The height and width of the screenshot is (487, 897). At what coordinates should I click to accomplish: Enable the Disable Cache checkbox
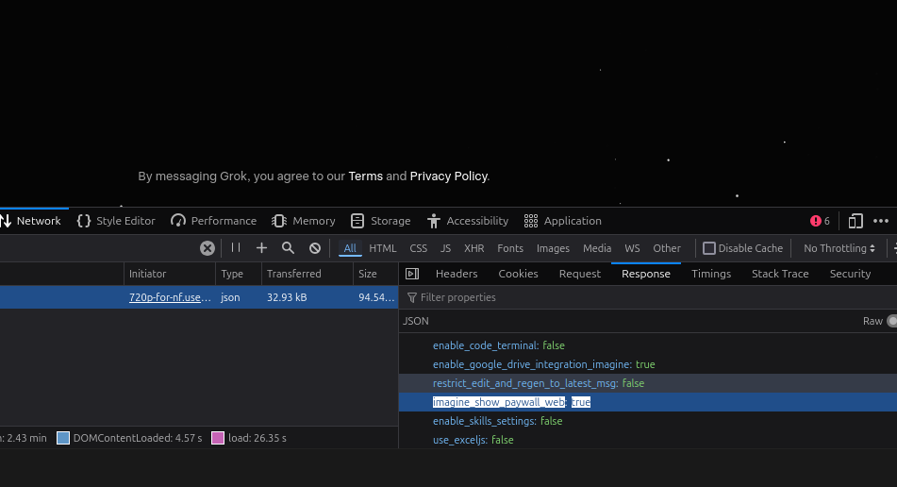(x=709, y=248)
